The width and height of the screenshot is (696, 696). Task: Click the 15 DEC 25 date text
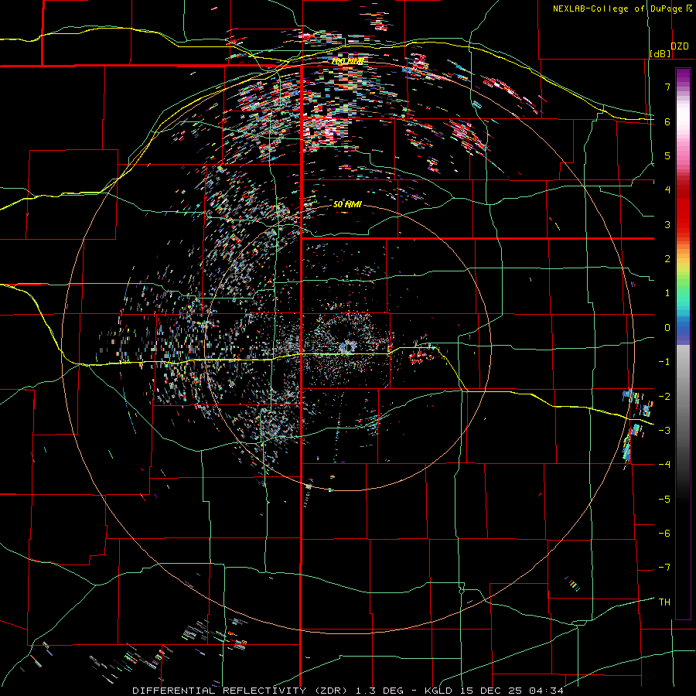coord(491,691)
